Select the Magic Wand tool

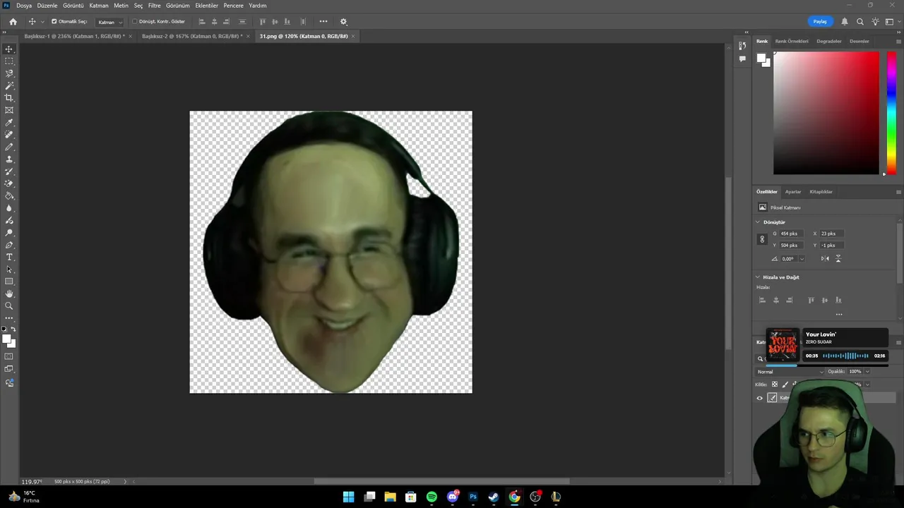click(9, 85)
